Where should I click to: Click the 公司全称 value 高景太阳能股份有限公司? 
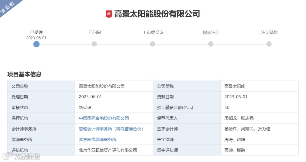click(102, 86)
